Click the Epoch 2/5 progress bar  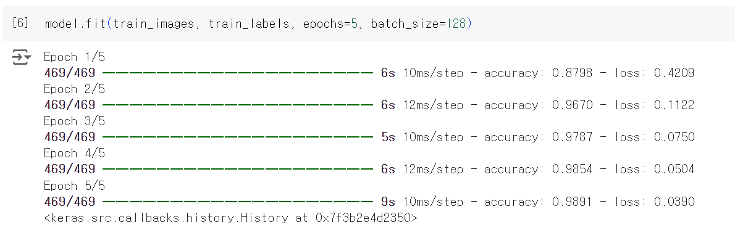(238, 105)
